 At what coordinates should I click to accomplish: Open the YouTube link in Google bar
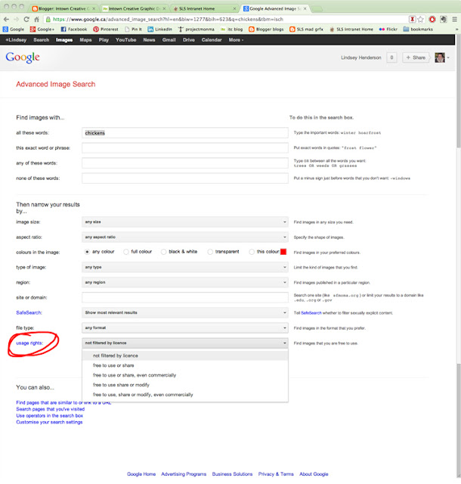[126, 40]
